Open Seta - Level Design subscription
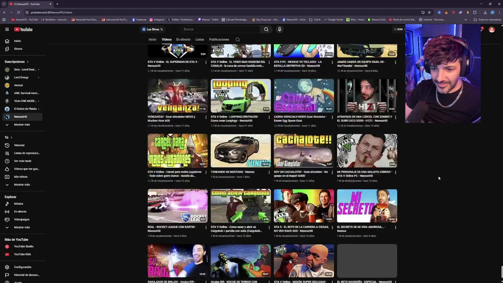Screen dimensions: 503x283 (x=22, y=70)
